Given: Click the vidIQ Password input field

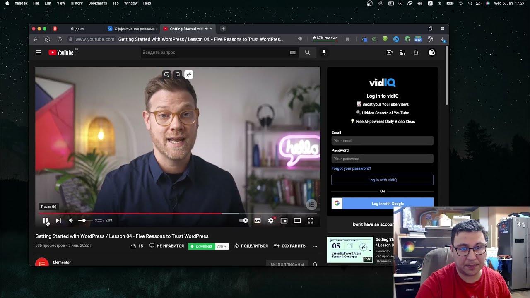Looking at the screenshot, I should tap(382, 159).
